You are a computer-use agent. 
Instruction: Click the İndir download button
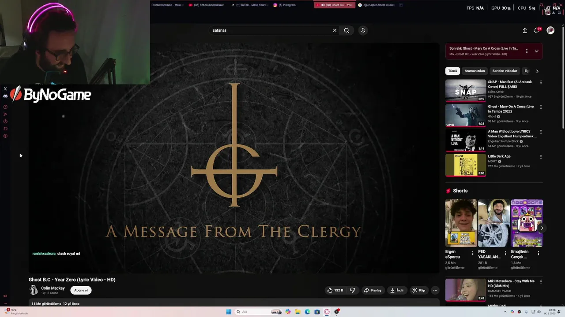397,290
